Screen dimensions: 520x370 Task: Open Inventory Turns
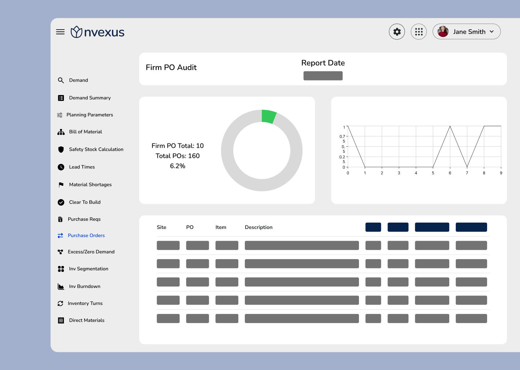tap(85, 304)
